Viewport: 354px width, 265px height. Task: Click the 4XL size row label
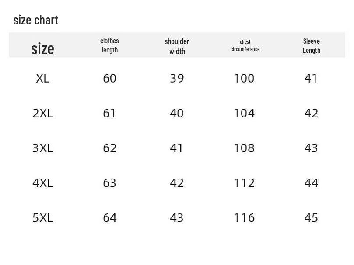[42, 183]
